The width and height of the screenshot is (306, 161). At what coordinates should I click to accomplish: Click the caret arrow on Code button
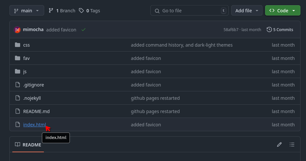tap(294, 11)
